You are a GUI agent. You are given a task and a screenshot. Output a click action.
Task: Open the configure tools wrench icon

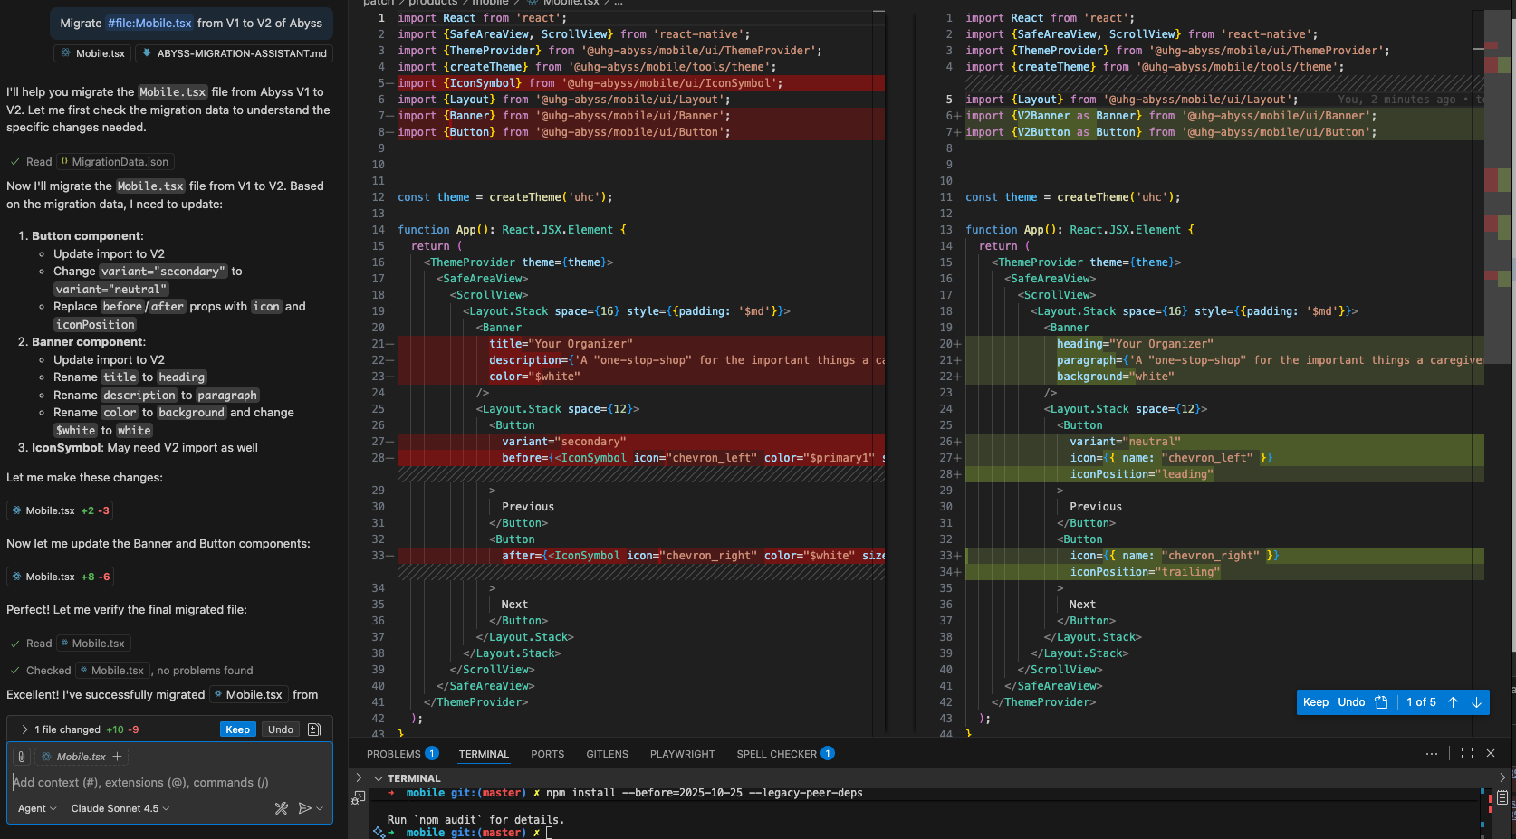282,808
